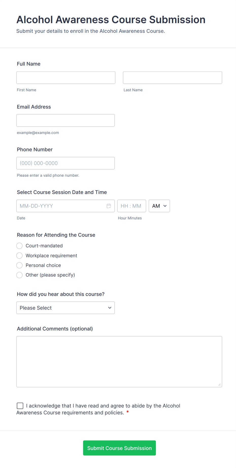The width and height of the screenshot is (236, 468).
Task: Click the HH:MM hour minutes field
Action: pyautogui.click(x=131, y=206)
